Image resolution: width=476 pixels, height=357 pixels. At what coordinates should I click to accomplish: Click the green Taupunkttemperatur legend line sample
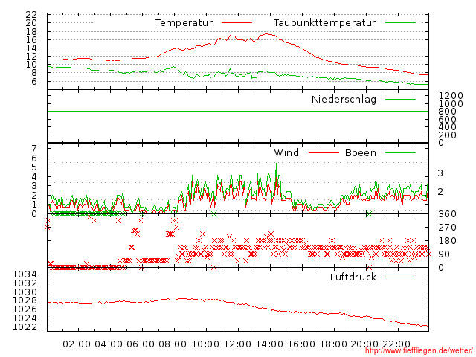[400, 23]
